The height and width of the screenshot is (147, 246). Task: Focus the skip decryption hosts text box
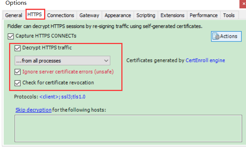coord(128,128)
